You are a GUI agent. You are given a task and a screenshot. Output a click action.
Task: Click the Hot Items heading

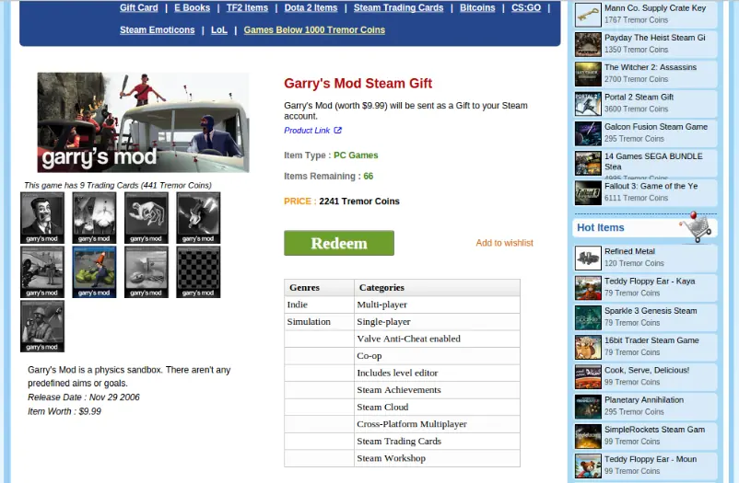coord(601,227)
